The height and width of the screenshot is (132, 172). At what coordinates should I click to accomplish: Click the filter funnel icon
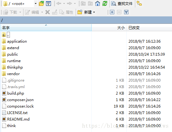[x=48, y=4]
